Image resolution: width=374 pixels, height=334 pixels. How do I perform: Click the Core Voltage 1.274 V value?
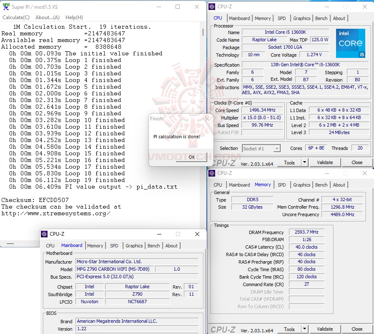point(314,55)
